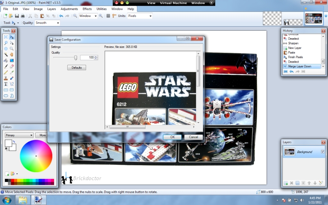Click the color wheel in Colors panel

(x=36, y=156)
